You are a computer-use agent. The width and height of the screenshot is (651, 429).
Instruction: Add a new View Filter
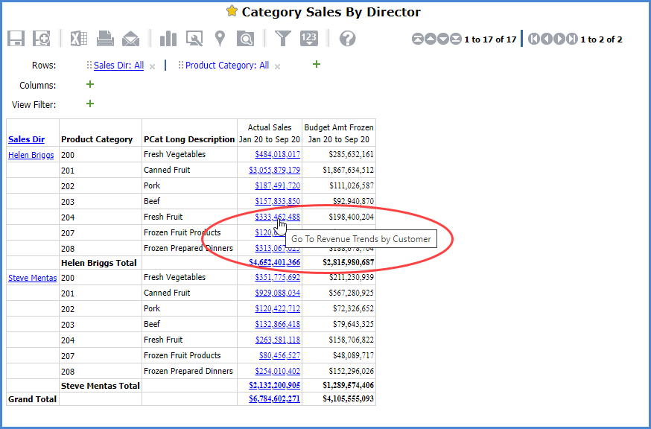(90, 104)
